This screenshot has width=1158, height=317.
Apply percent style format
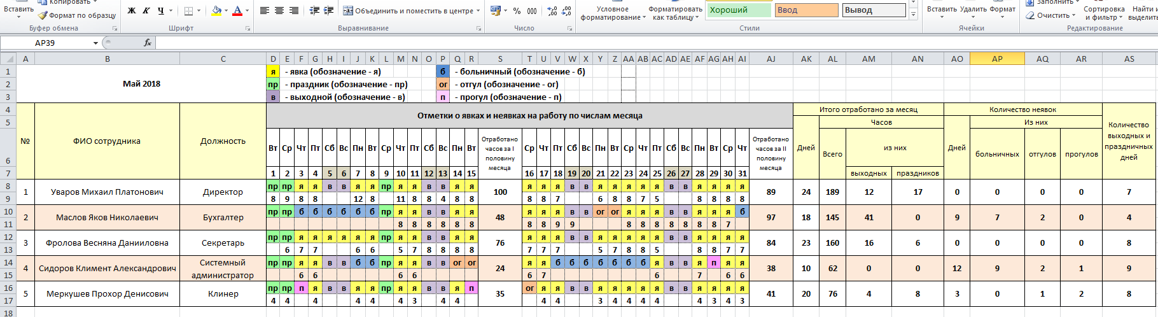517,11
